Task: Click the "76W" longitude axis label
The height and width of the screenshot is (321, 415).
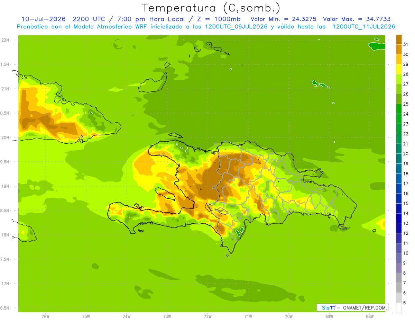Action: click(x=45, y=316)
